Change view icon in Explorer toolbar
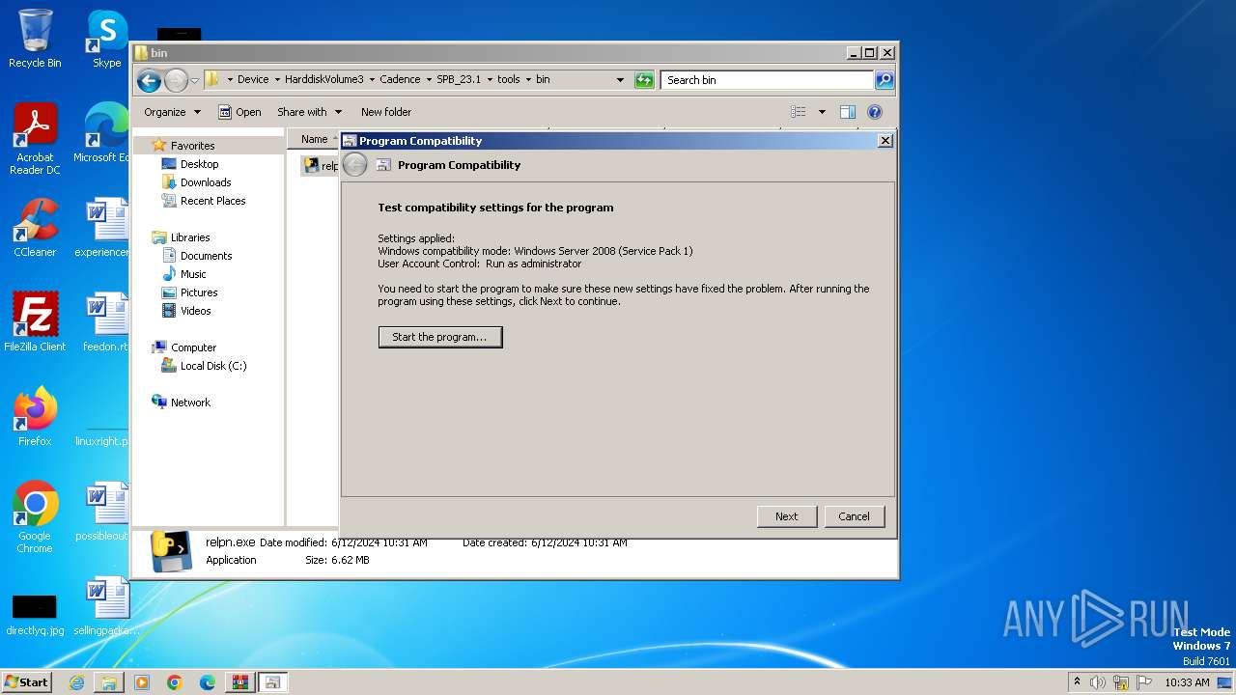This screenshot has height=695, width=1236. 799,112
